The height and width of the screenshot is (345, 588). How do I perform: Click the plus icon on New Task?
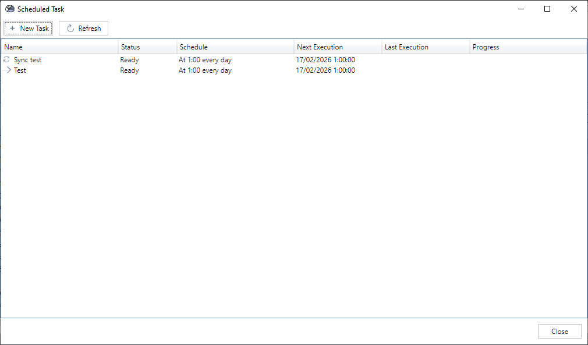click(11, 28)
